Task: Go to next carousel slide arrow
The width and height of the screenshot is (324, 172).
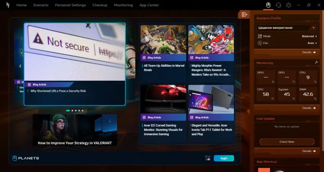Action: [129, 66]
